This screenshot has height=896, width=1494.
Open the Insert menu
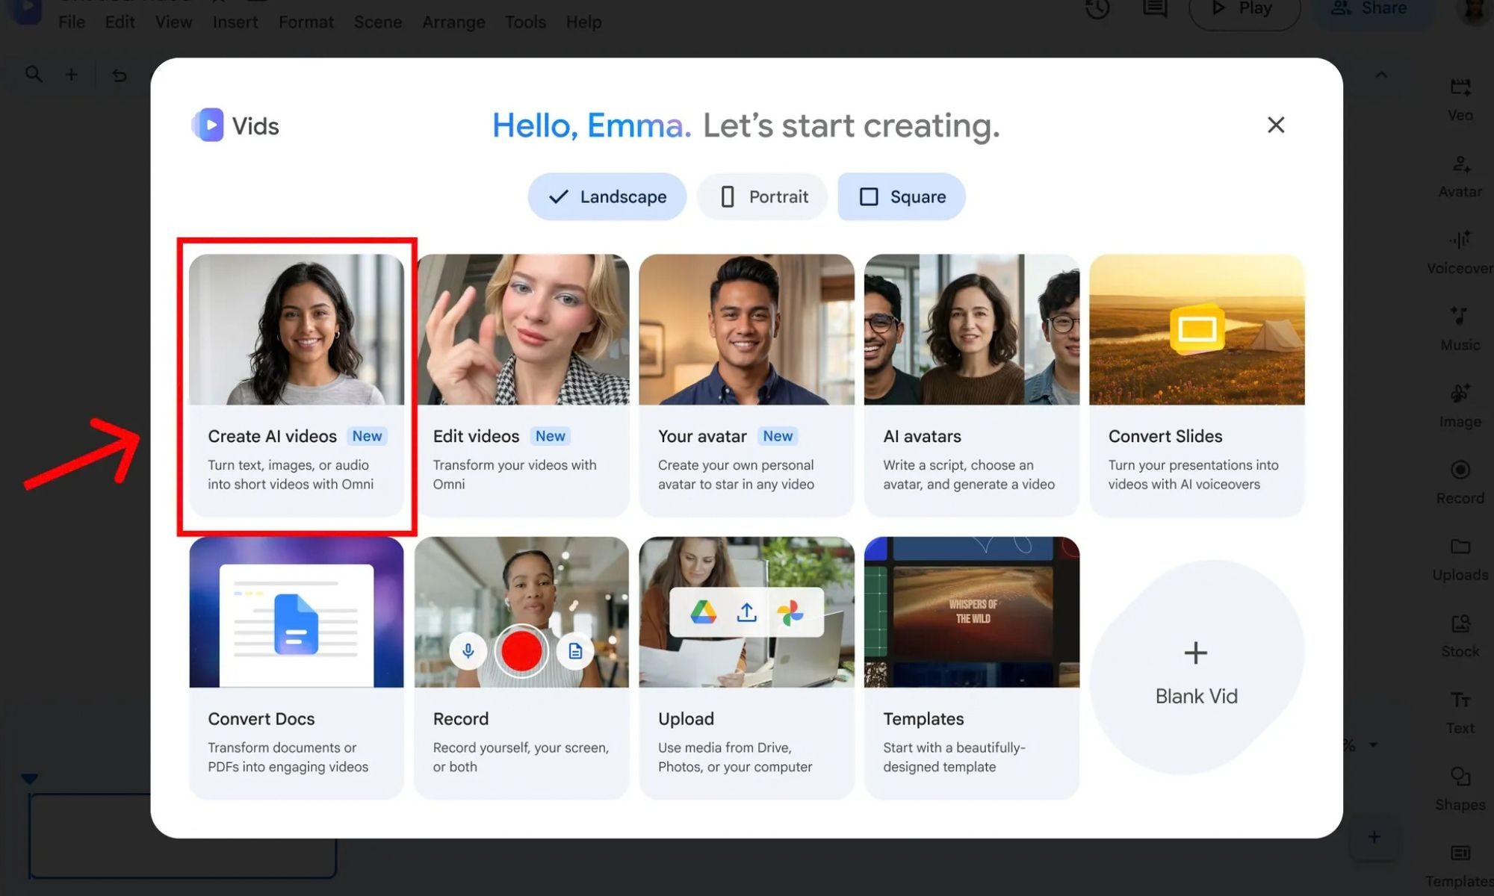[x=235, y=22]
